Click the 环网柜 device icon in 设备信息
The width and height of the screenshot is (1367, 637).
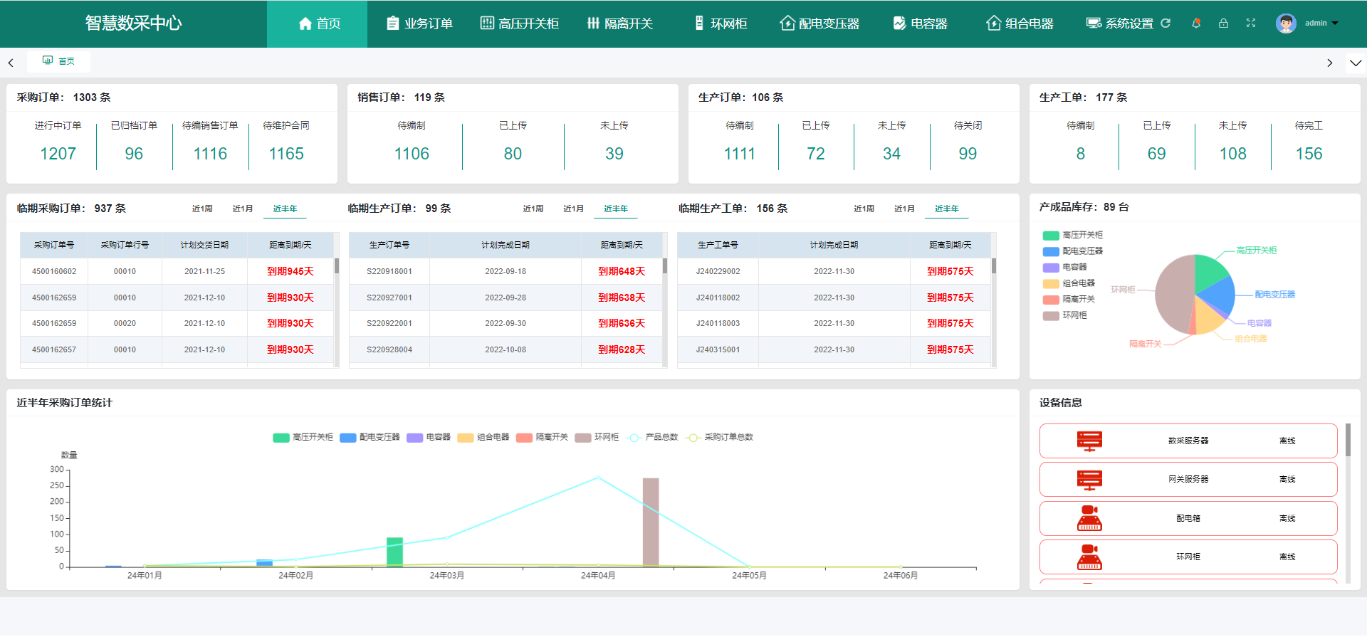click(x=1089, y=557)
